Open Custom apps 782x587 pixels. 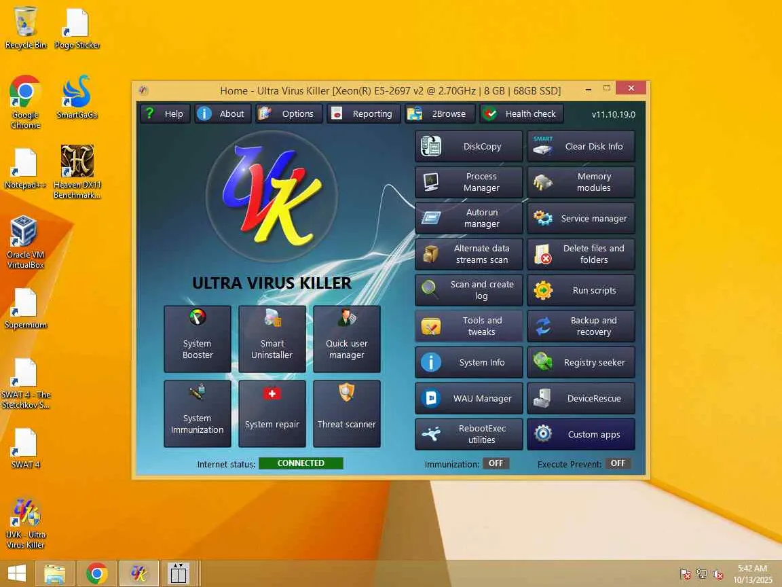(581, 434)
